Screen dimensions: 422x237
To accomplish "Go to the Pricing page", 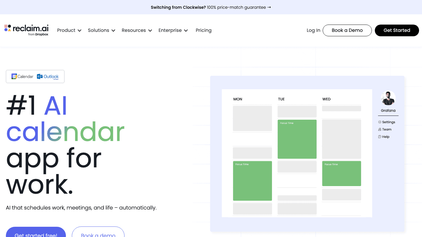I will 204,30.
